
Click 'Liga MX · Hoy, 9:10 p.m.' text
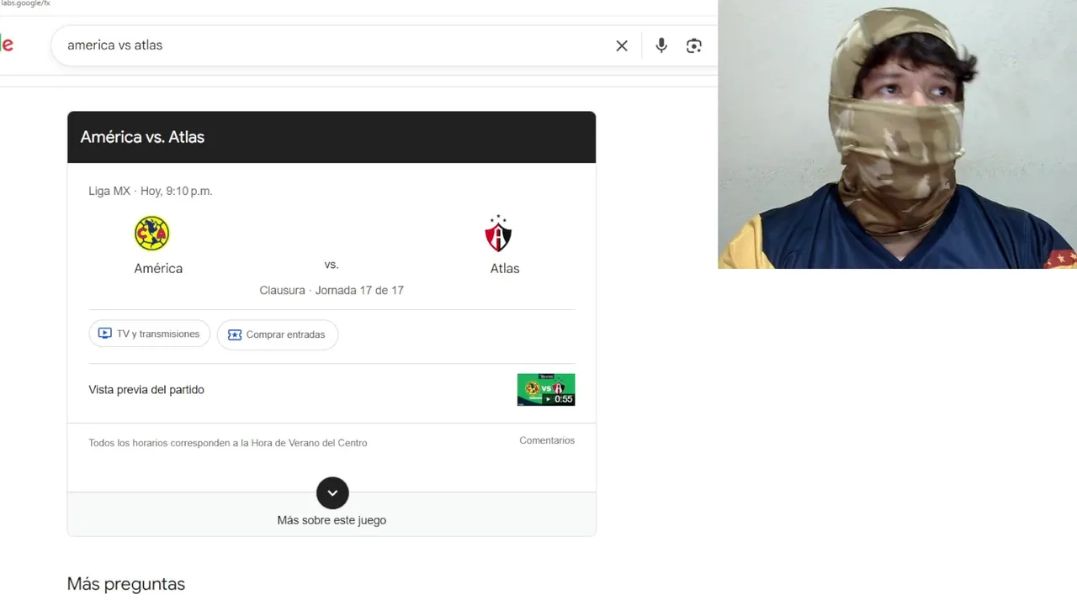[x=151, y=191]
